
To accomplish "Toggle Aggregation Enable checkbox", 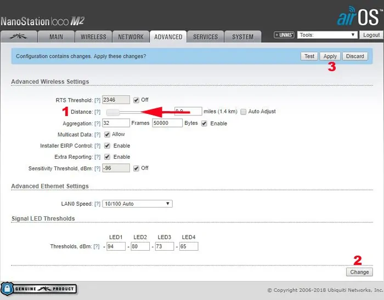I will point(204,123).
